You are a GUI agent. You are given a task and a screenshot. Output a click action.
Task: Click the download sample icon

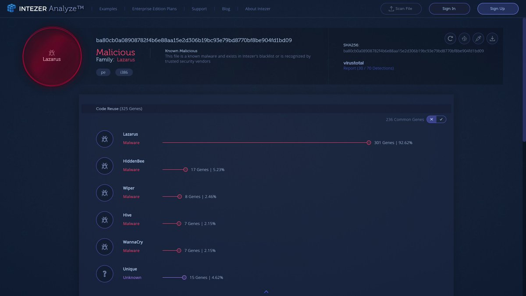[492, 39]
